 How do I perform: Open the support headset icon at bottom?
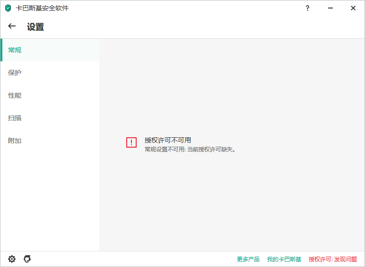[x=27, y=259]
